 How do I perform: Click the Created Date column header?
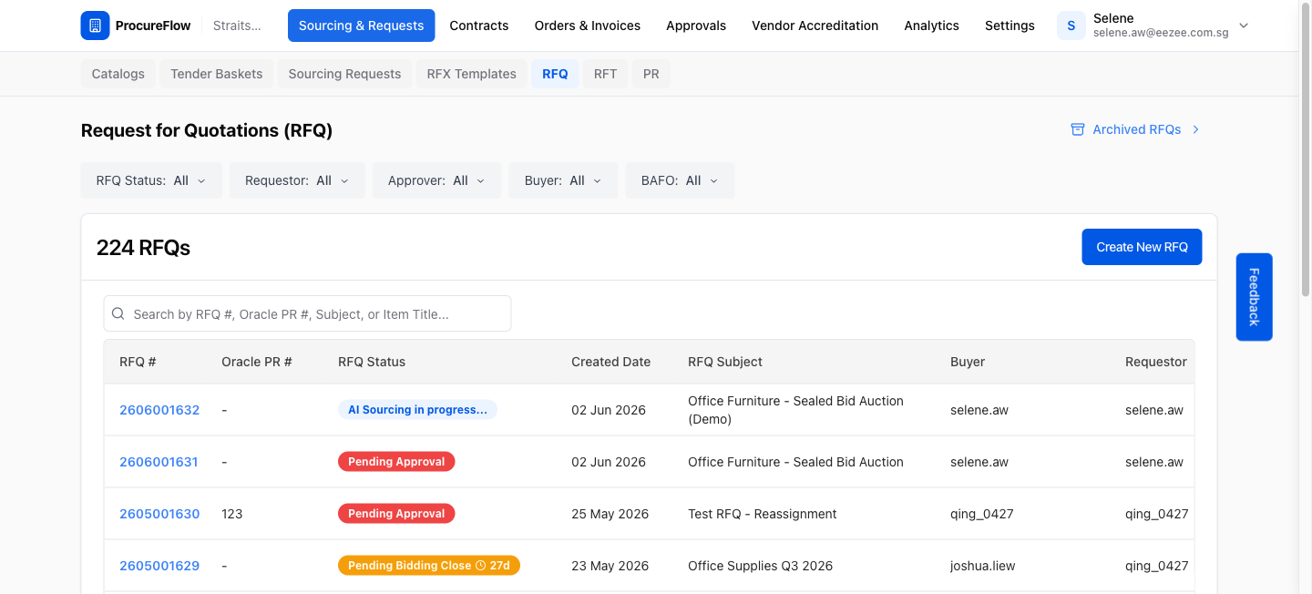click(610, 362)
